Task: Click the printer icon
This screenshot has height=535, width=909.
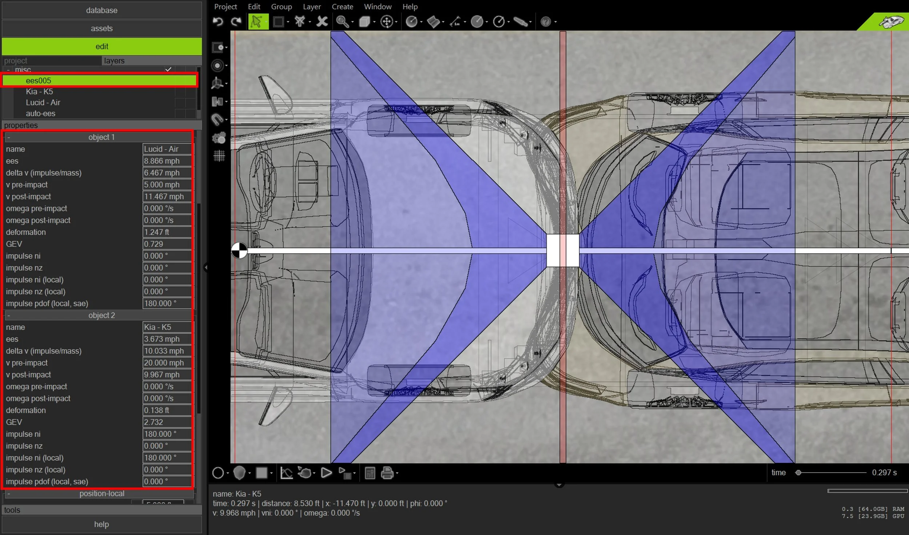Action: tap(387, 473)
